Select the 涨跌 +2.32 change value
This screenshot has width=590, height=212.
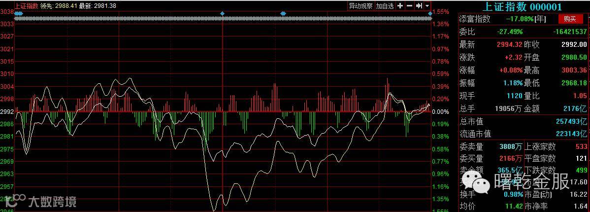pyautogui.click(x=514, y=57)
